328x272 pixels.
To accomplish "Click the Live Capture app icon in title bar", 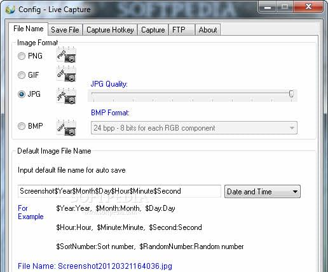I will 10,10.
